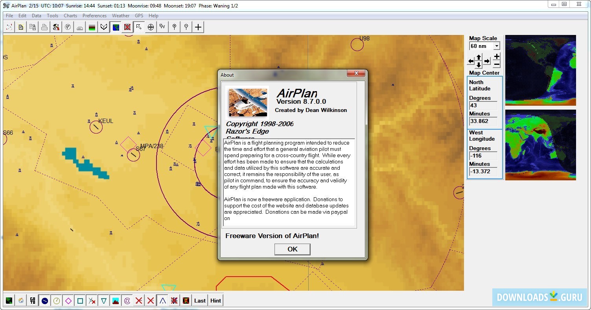The height and width of the screenshot is (310, 591).
Task: Pan the map down with the arrow button
Action: point(479,65)
